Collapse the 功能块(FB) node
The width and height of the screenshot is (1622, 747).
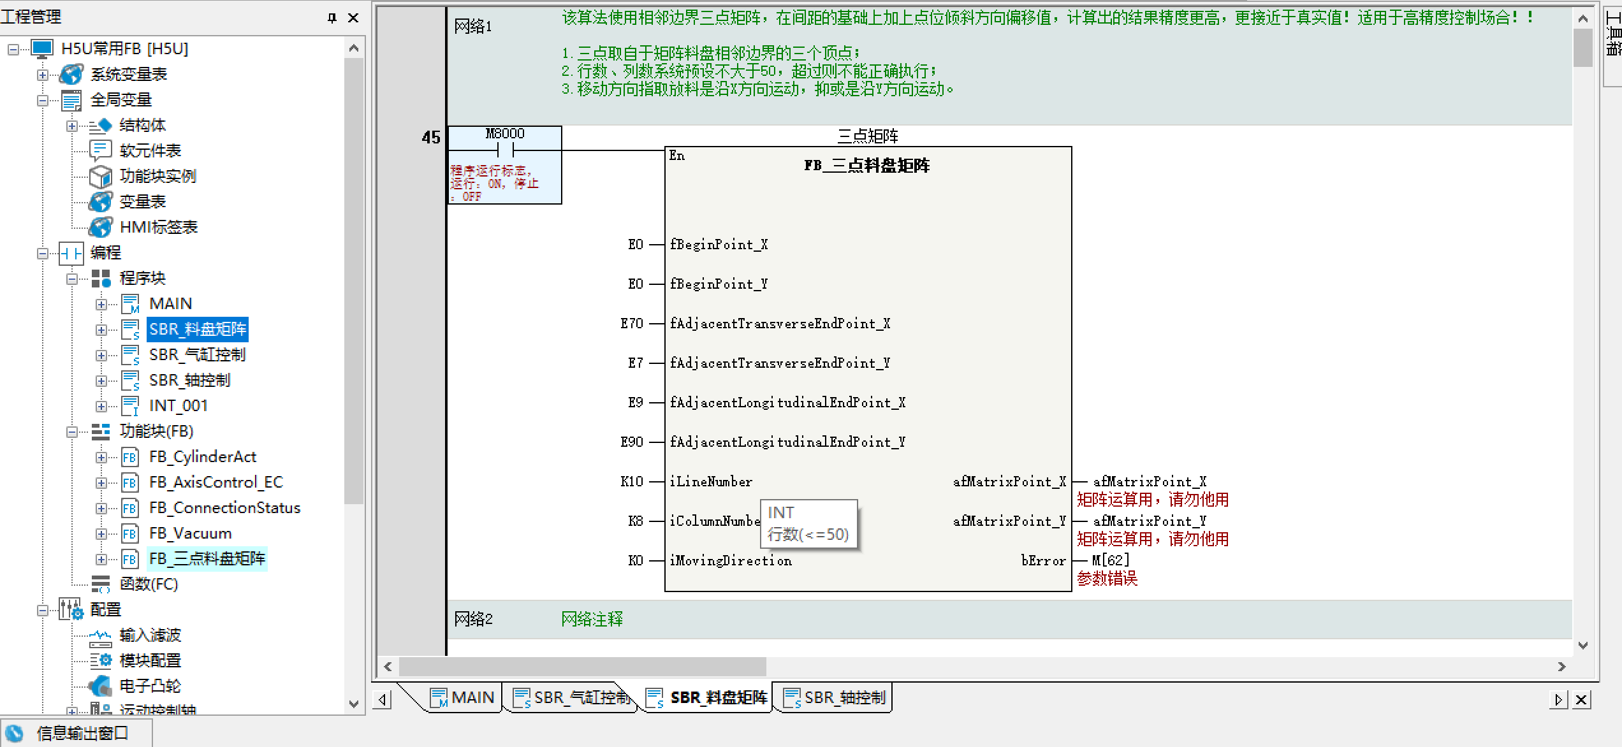click(71, 432)
